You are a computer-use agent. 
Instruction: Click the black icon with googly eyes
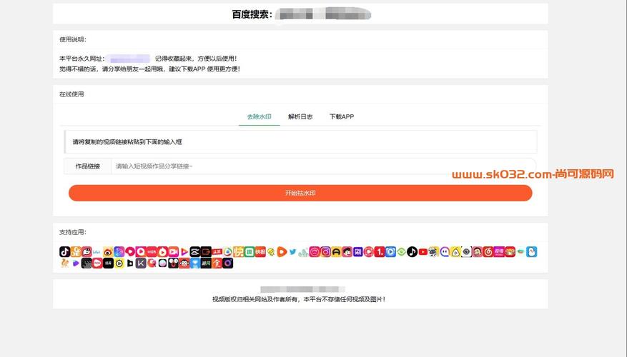(173, 263)
